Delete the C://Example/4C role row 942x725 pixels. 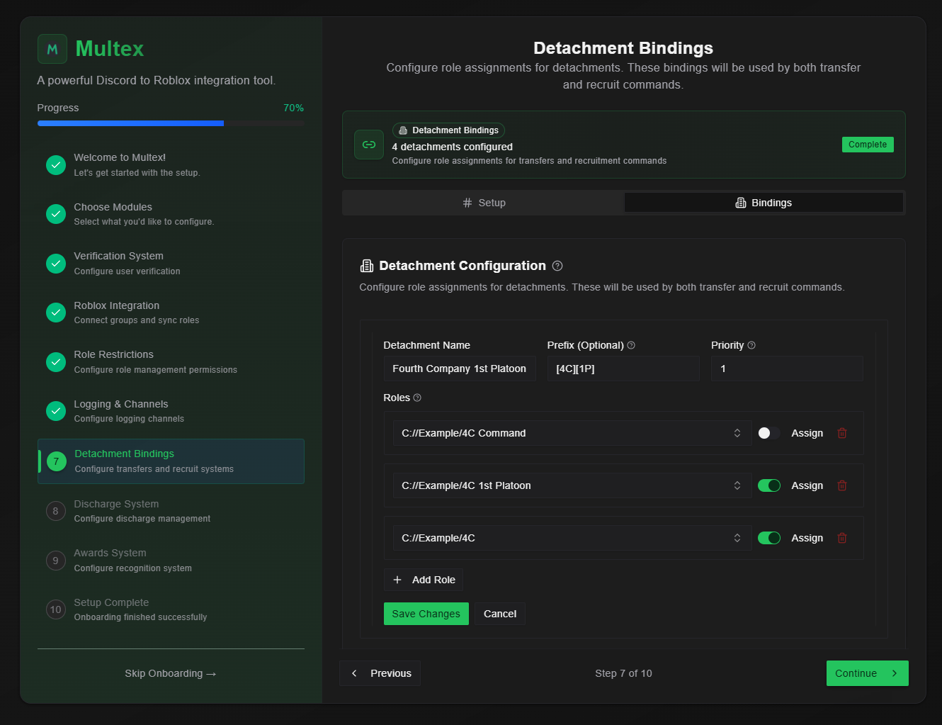click(x=842, y=538)
